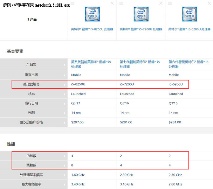Expand the 垂直市场 row chevron
Viewport: 213px width, 189px height.
65,75
